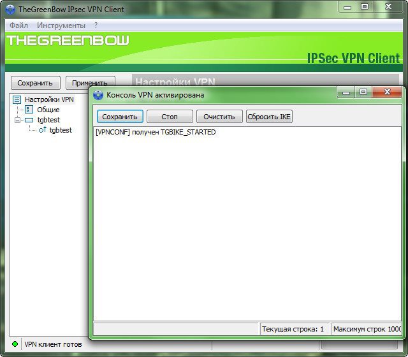Open the Файл menu
Image resolution: width=408 pixels, height=357 pixels.
pos(18,25)
